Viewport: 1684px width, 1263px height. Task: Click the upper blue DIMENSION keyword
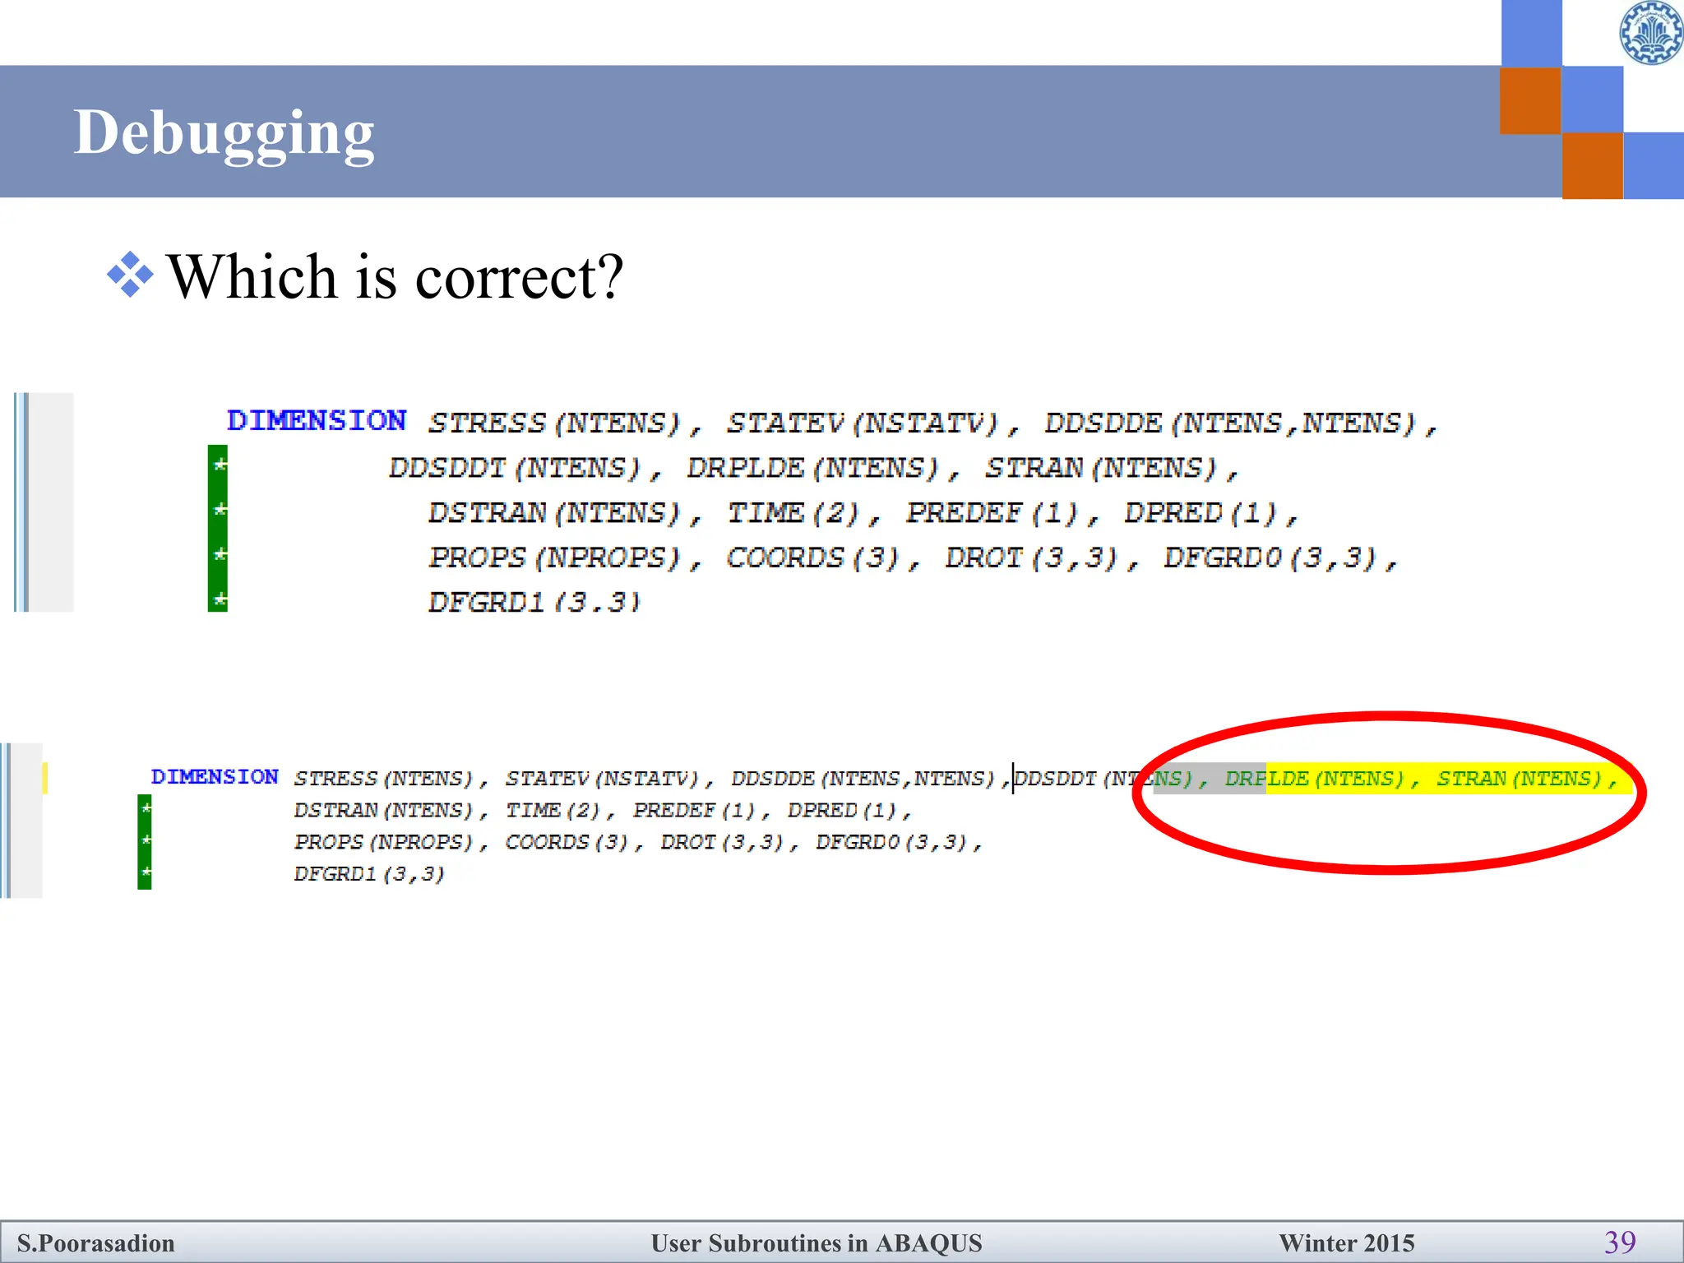[317, 420]
